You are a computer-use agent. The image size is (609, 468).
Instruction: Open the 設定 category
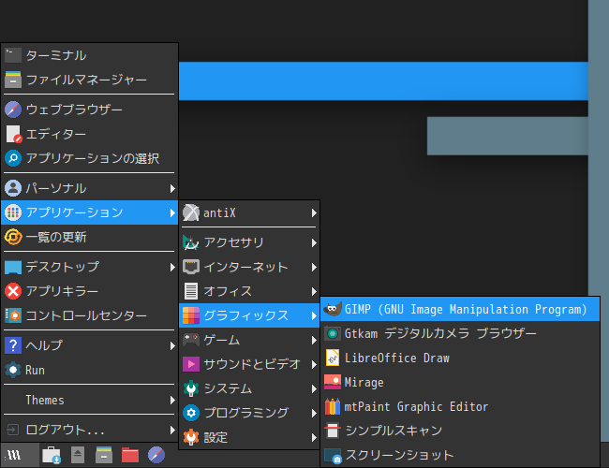[x=249, y=437]
